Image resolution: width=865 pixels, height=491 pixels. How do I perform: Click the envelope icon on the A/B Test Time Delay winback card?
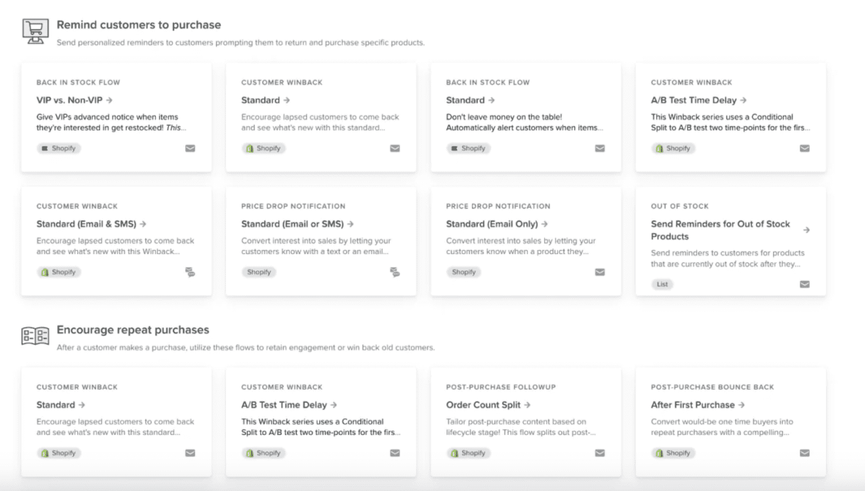click(x=804, y=148)
